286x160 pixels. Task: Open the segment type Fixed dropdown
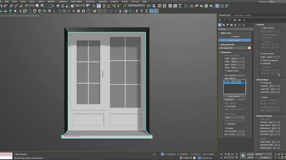pyautogui.click(x=235, y=117)
